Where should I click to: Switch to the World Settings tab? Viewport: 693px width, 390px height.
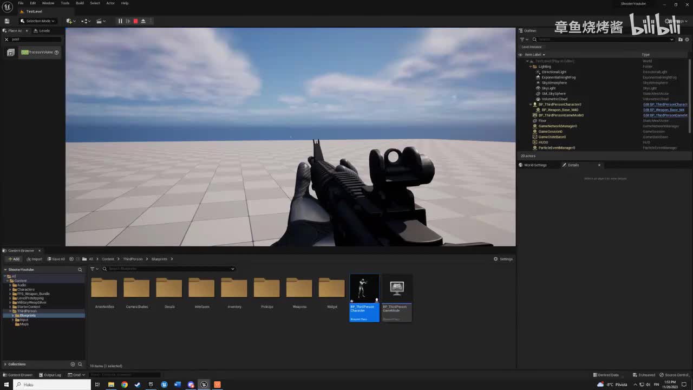point(533,165)
